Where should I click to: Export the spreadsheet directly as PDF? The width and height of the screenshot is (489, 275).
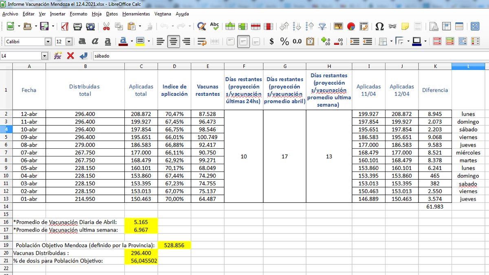tap(65, 26)
